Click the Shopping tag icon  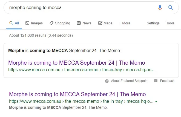(x=51, y=23)
